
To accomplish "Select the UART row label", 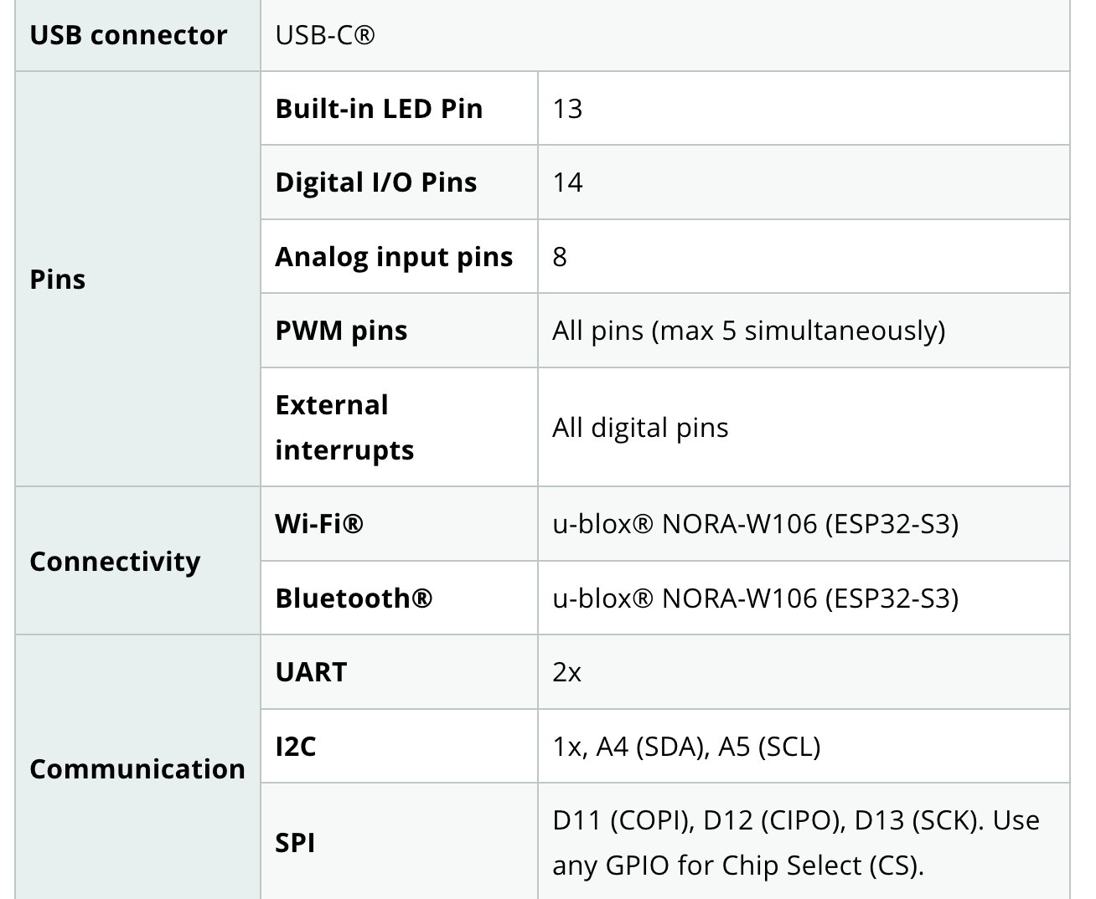I will click(x=311, y=672).
